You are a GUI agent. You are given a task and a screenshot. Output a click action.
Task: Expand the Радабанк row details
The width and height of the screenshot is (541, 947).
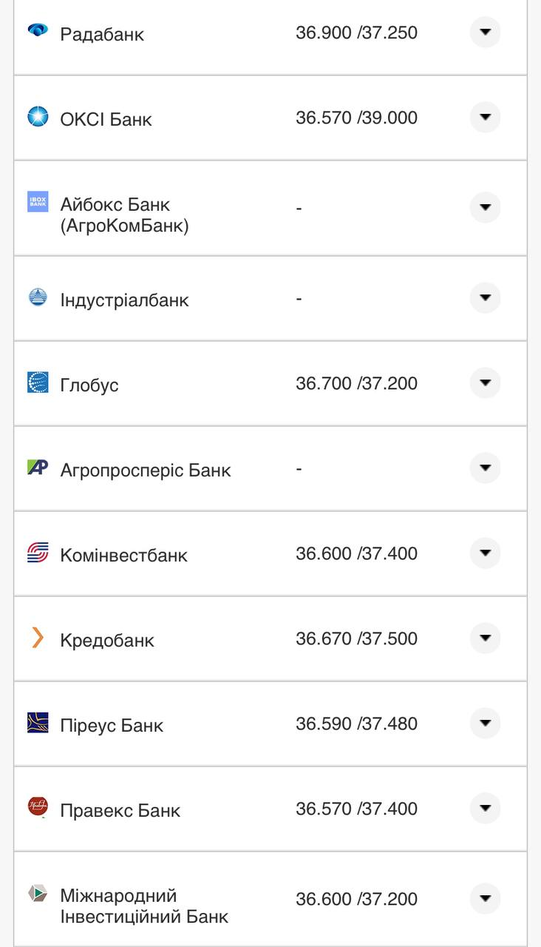(485, 33)
